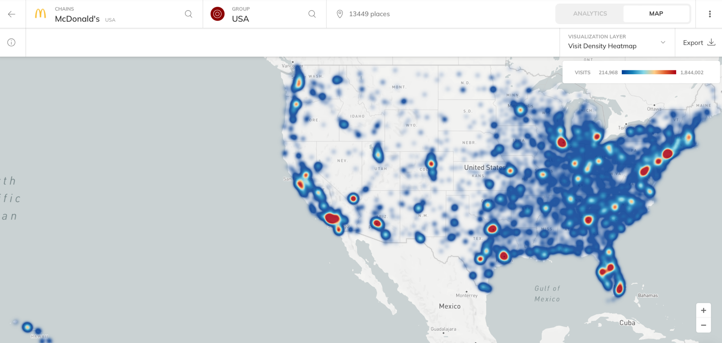Viewport: 722px width, 343px height.
Task: Open the Visit Density Heatmap selector
Action: pos(602,46)
